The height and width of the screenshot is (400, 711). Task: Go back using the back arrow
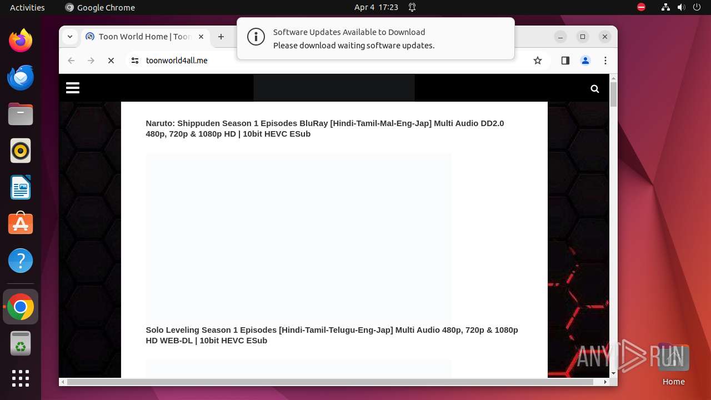click(x=71, y=61)
